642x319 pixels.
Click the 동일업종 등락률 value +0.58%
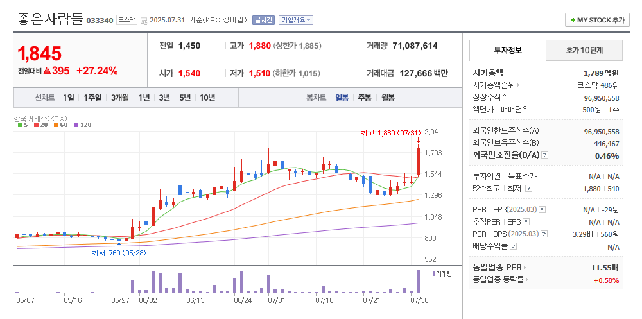pos(607,280)
